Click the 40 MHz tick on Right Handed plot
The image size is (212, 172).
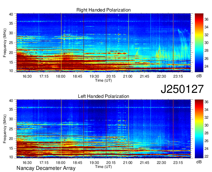(11, 14)
